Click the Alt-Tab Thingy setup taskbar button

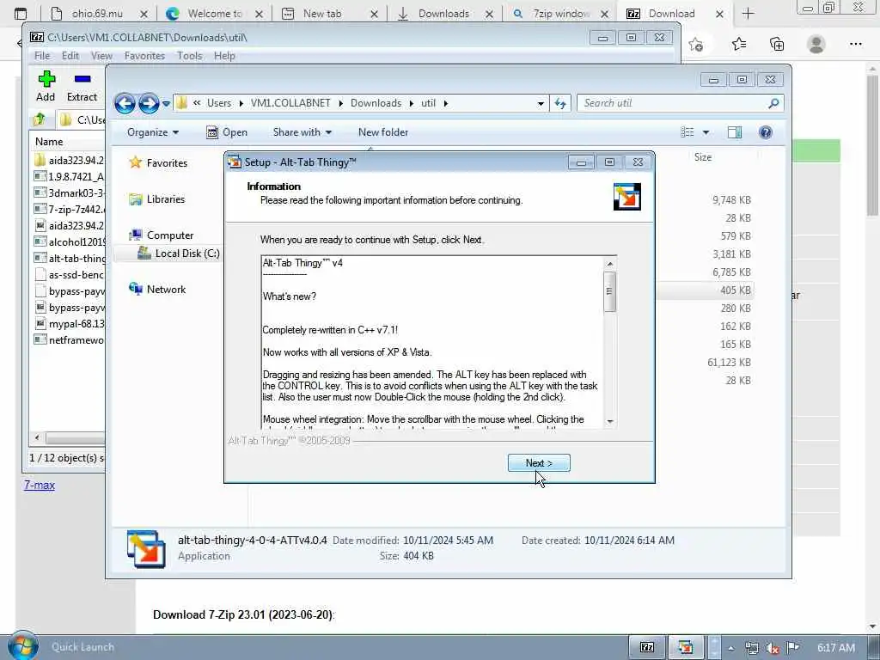(x=685, y=648)
